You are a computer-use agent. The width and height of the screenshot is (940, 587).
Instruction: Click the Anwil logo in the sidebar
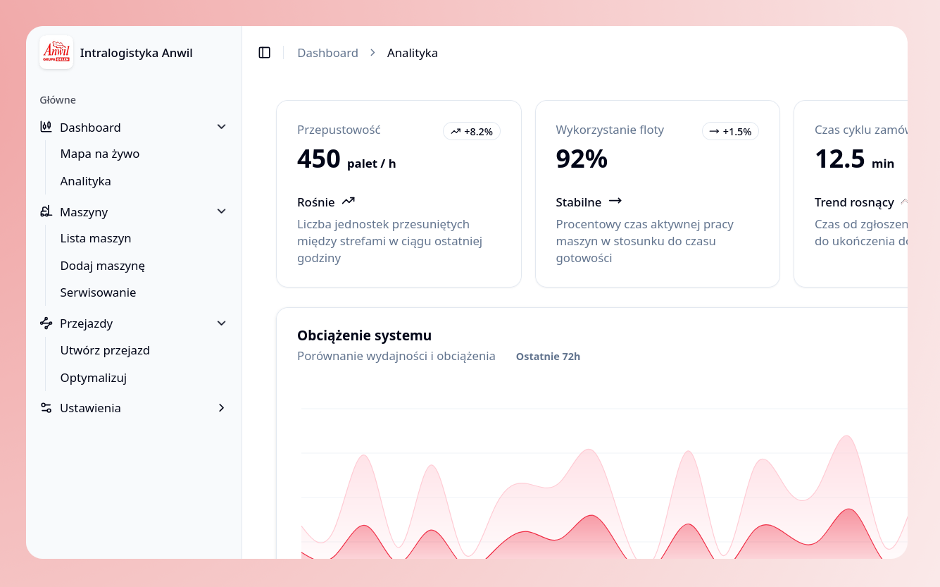coord(56,53)
